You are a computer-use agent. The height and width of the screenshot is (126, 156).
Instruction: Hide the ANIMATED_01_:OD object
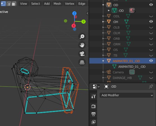pyautogui.click(x=151, y=61)
